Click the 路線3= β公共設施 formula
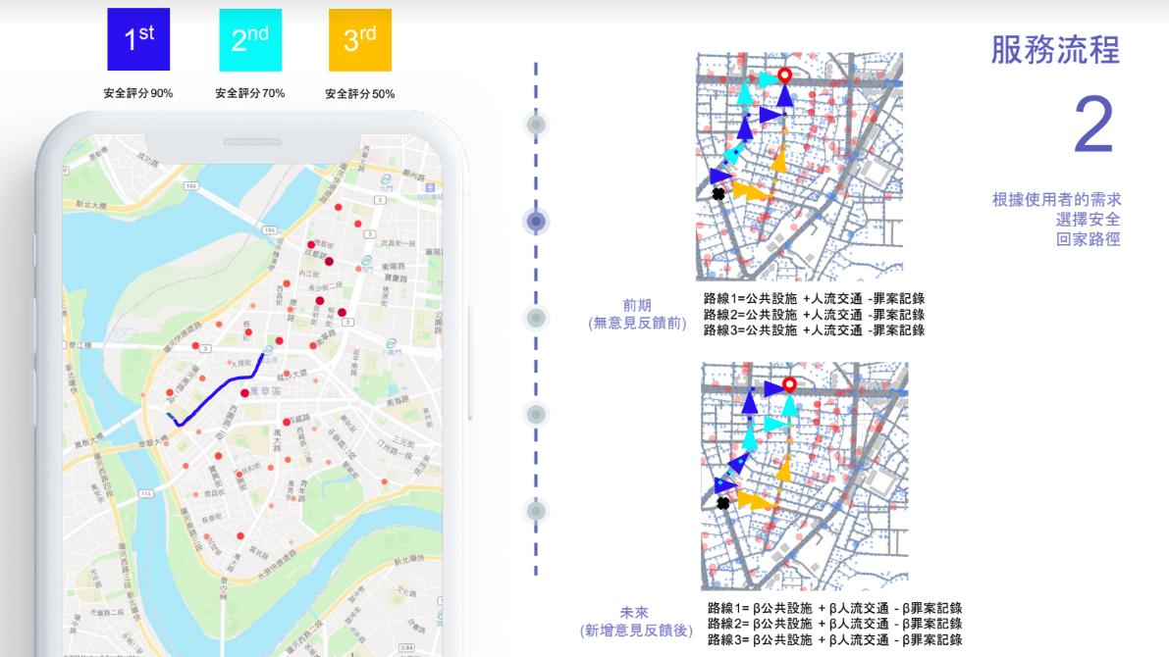 click(835, 640)
